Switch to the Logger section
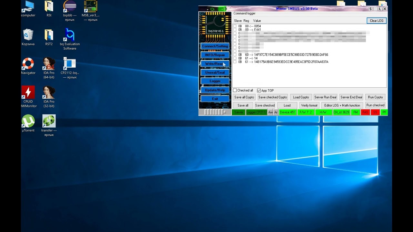Screen dimensions: 413x232 (215, 81)
